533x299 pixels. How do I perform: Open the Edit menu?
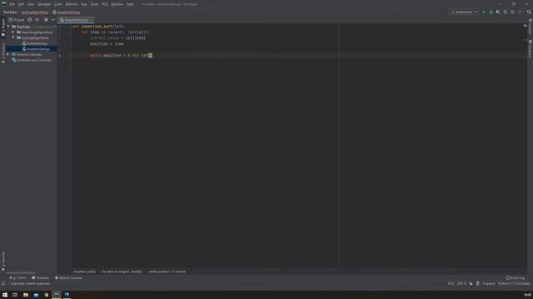point(21,4)
